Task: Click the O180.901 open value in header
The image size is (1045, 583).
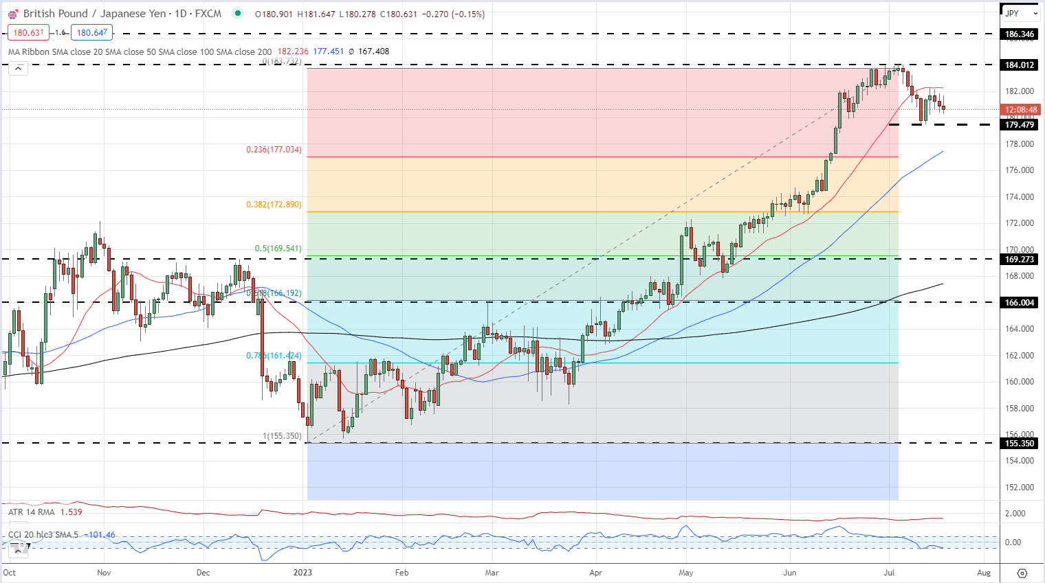Action: point(275,14)
